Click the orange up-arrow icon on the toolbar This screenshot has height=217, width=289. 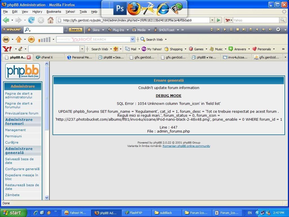[19, 39]
